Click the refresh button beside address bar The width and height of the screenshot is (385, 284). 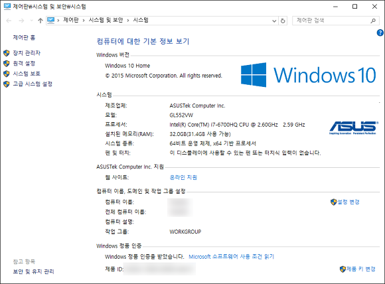[283, 21]
